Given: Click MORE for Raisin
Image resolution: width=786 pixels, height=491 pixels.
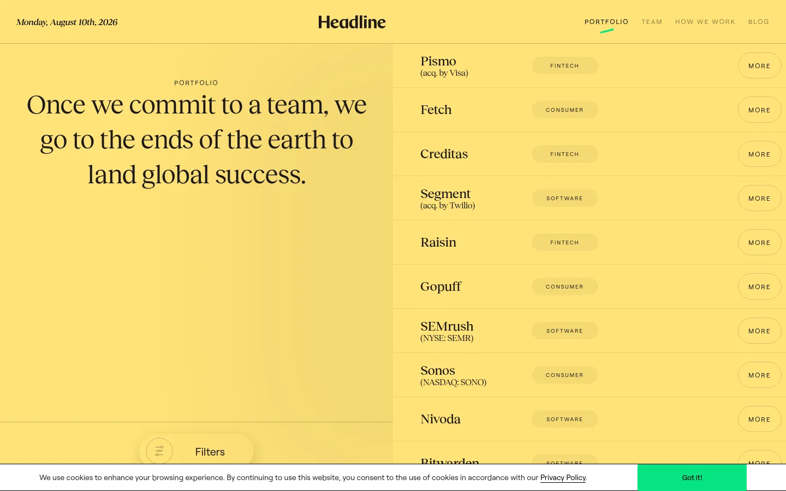Looking at the screenshot, I should [x=760, y=242].
